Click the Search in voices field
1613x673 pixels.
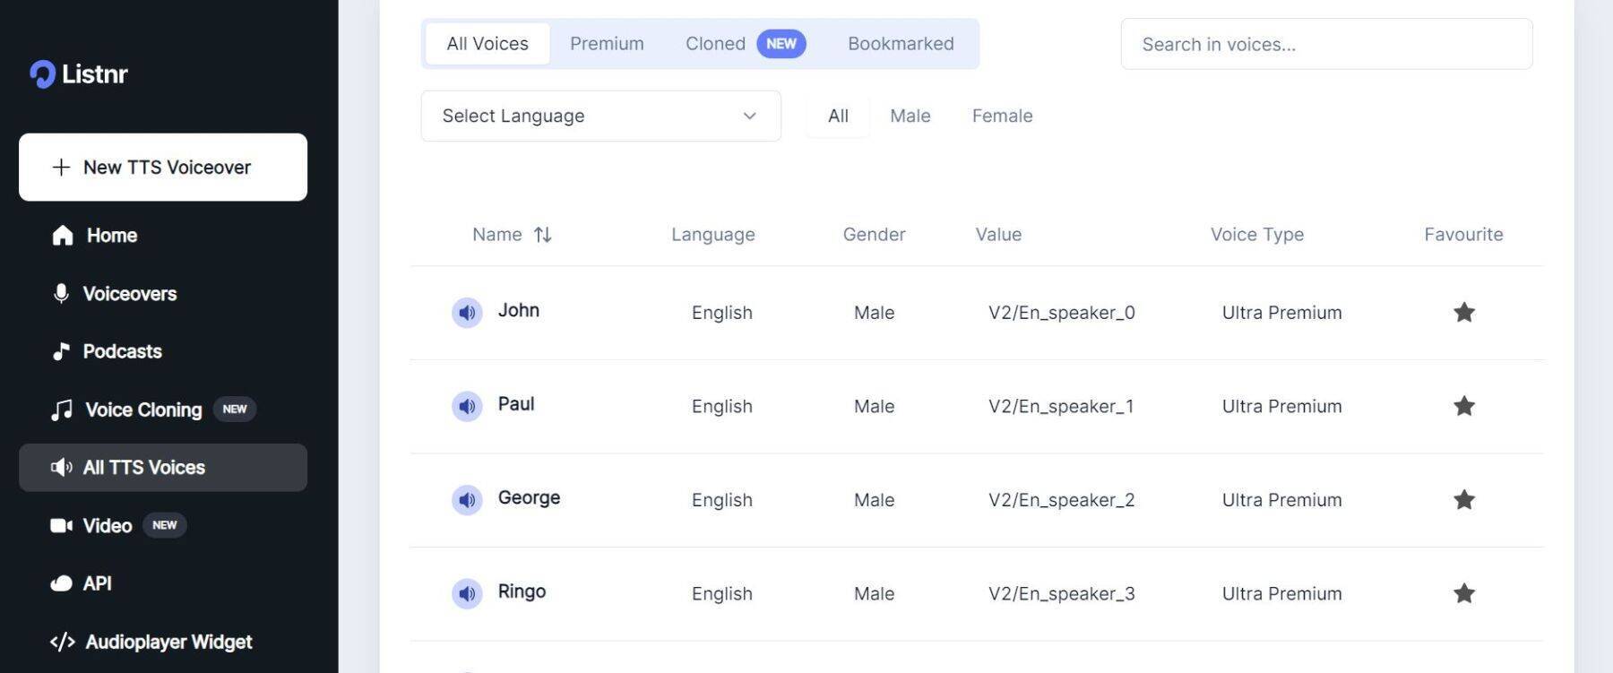tap(1325, 44)
